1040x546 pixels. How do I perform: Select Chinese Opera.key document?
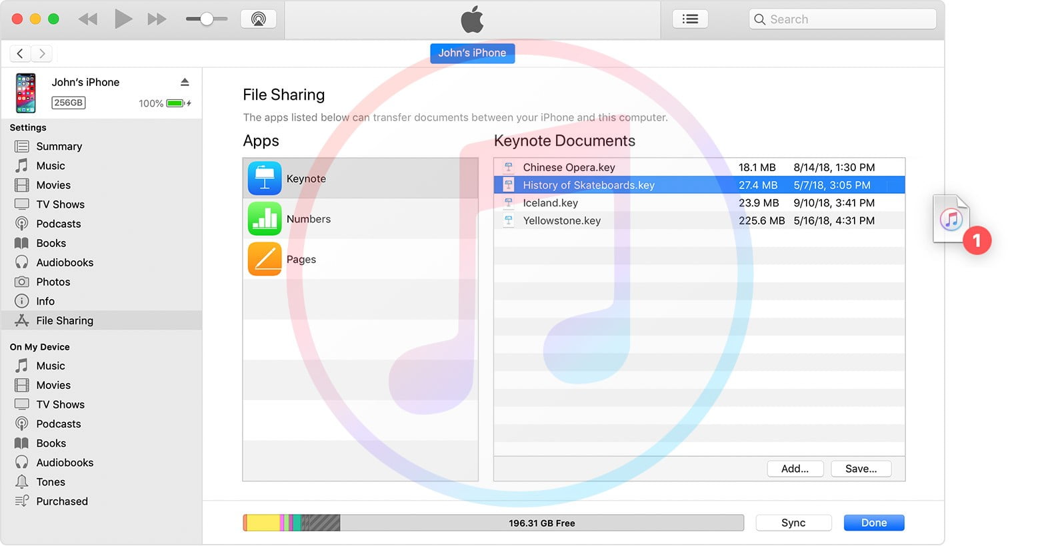tap(699, 167)
